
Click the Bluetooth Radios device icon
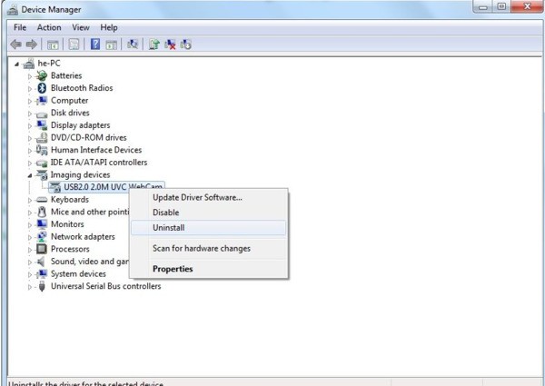(x=41, y=88)
